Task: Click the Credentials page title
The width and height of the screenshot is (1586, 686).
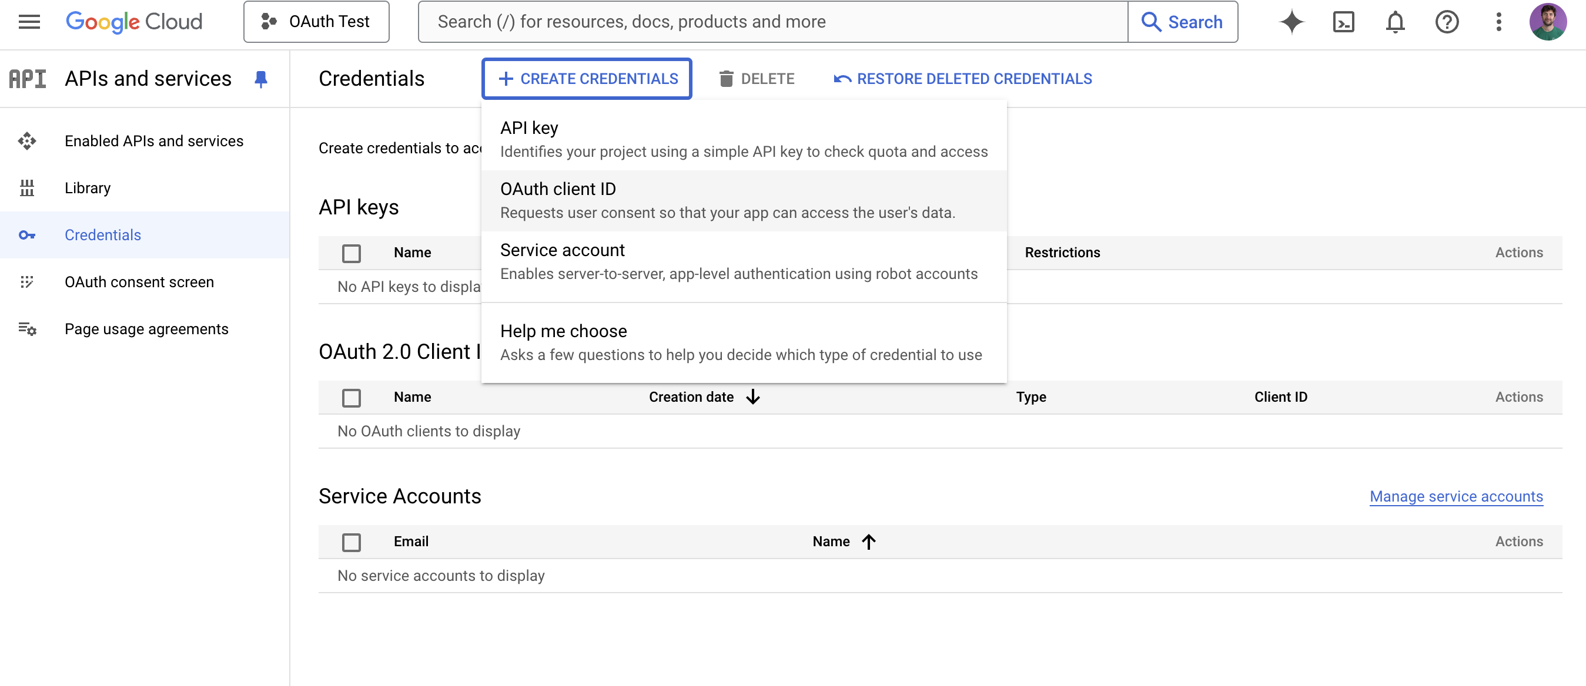Action: point(372,79)
